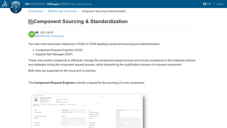Click the Component Request Engineer (XCR) bullet
Screen dimensions: 227x128
(59, 50)
